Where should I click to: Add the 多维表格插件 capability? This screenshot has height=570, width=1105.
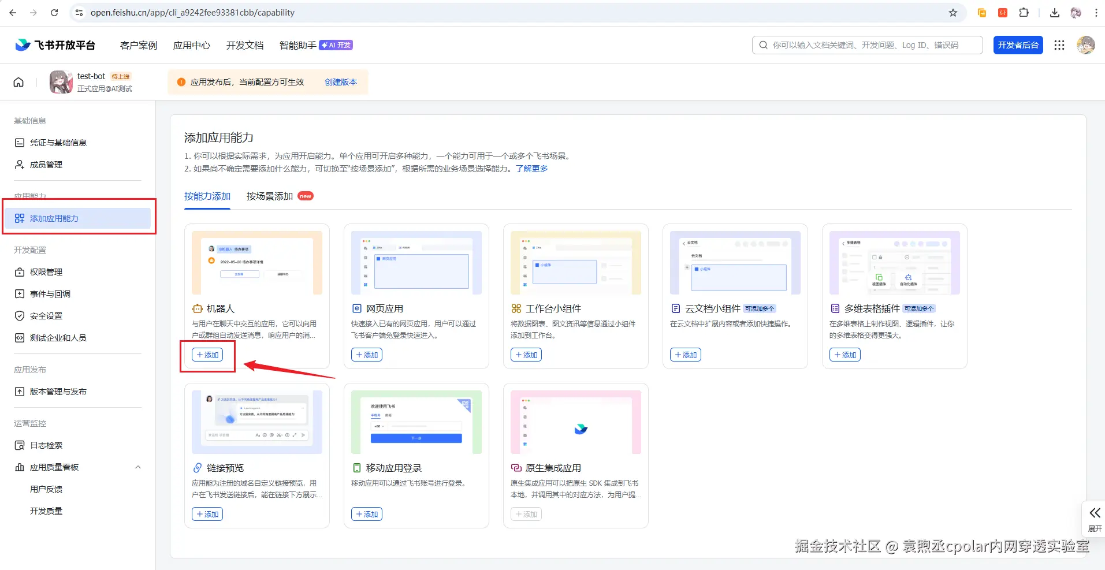click(845, 355)
